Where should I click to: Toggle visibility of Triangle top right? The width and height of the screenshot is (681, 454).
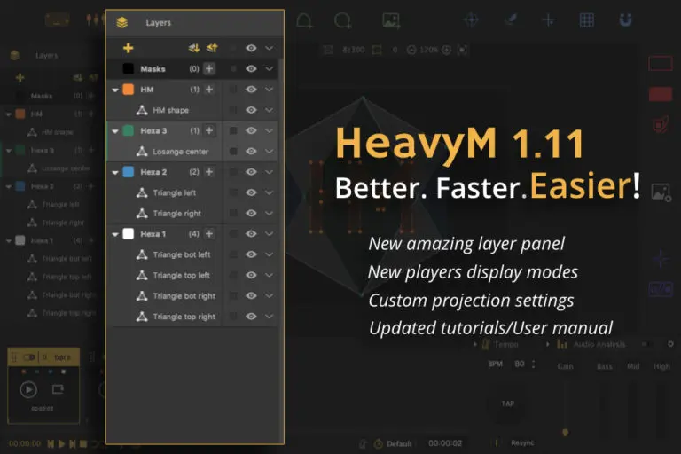[251, 317]
